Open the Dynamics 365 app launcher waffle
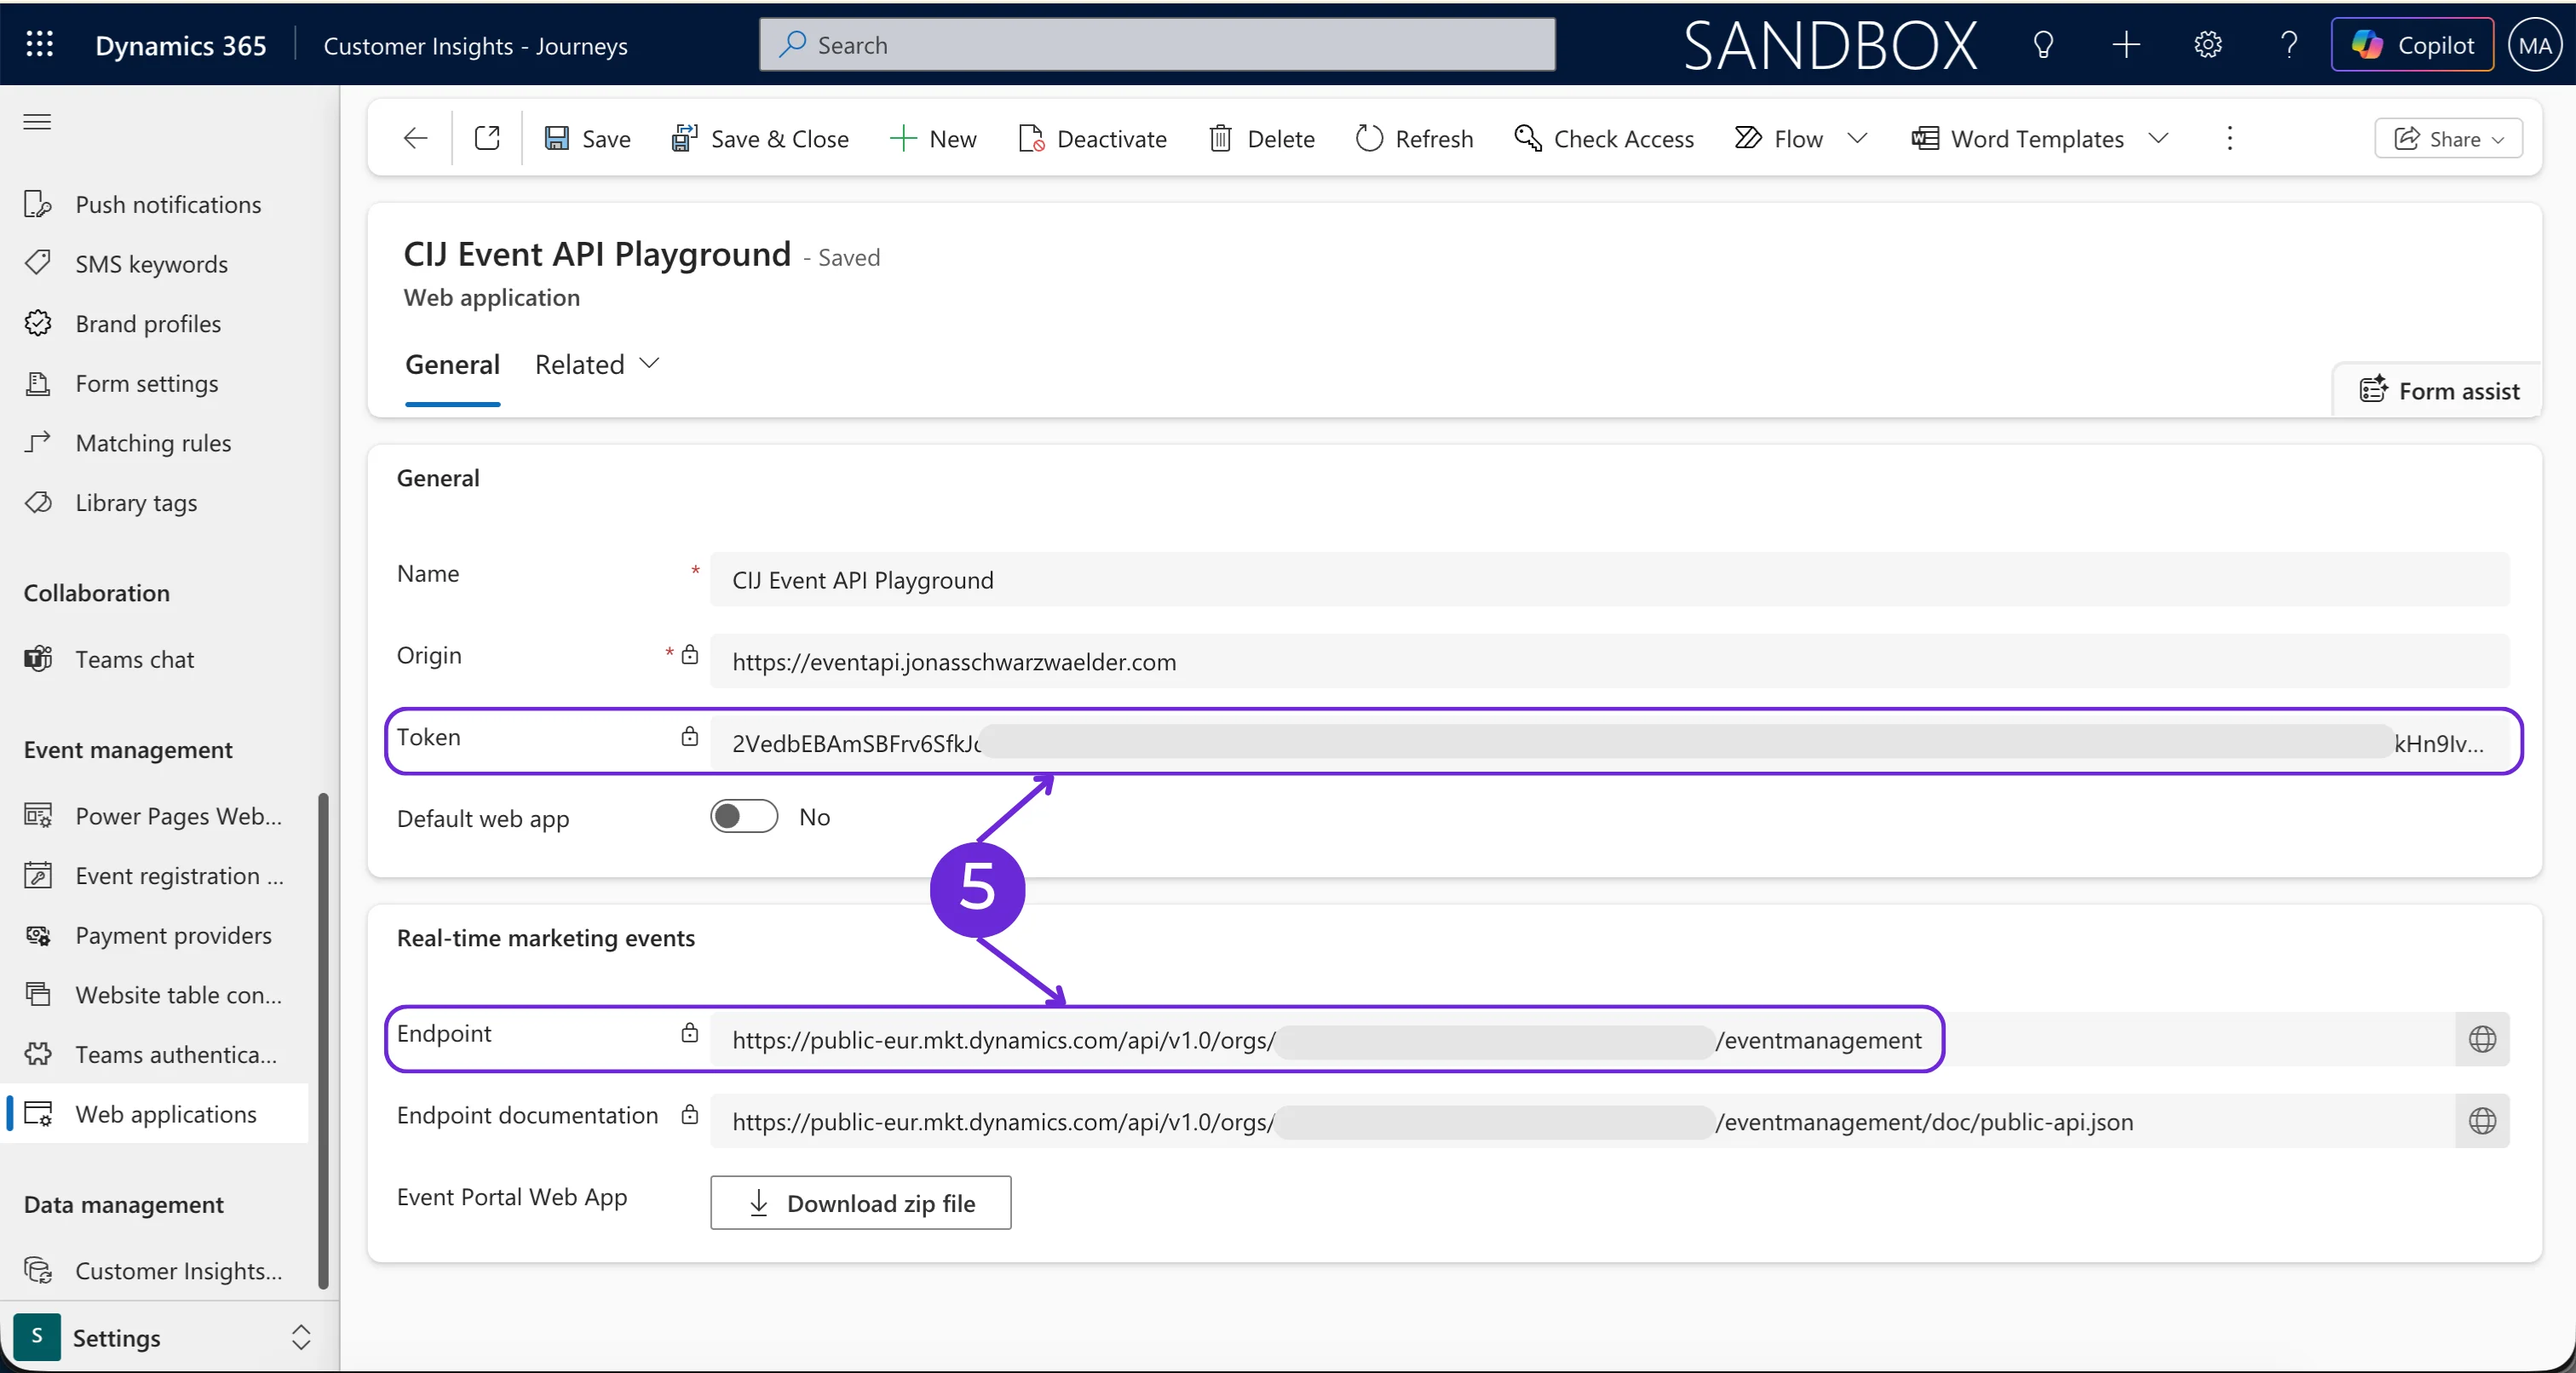 [39, 45]
